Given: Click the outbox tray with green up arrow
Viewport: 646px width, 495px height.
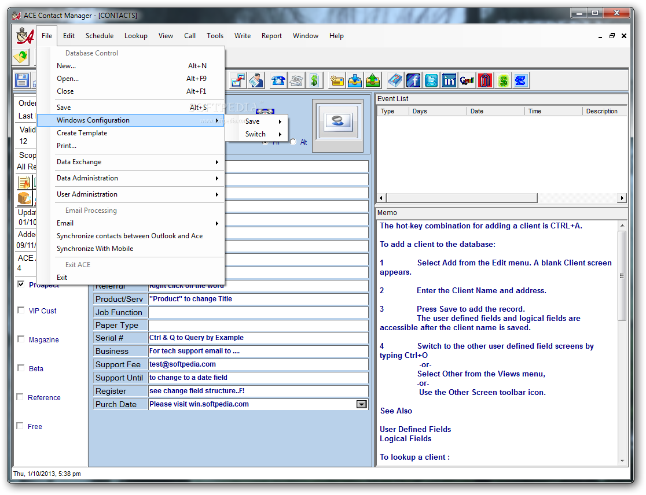Looking at the screenshot, I should (373, 80).
